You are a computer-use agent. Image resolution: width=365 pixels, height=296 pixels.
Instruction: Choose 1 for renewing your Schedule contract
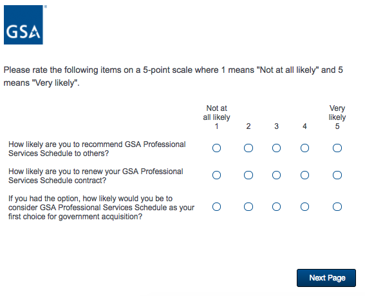coord(216,175)
